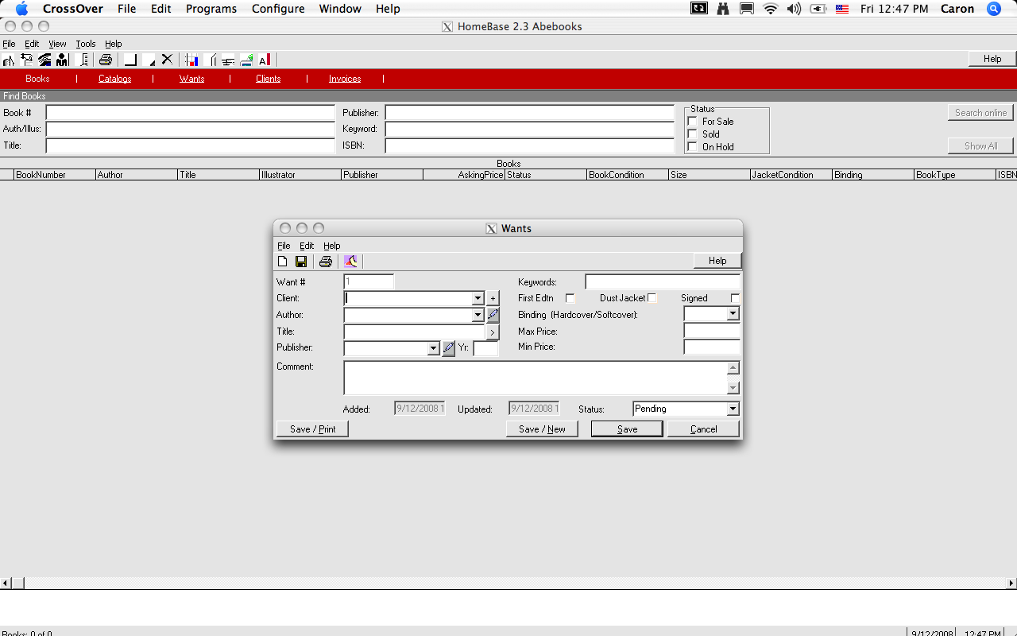This screenshot has width=1017, height=636.
Task: Click the red and blue bar chart icon
Action: [x=191, y=60]
